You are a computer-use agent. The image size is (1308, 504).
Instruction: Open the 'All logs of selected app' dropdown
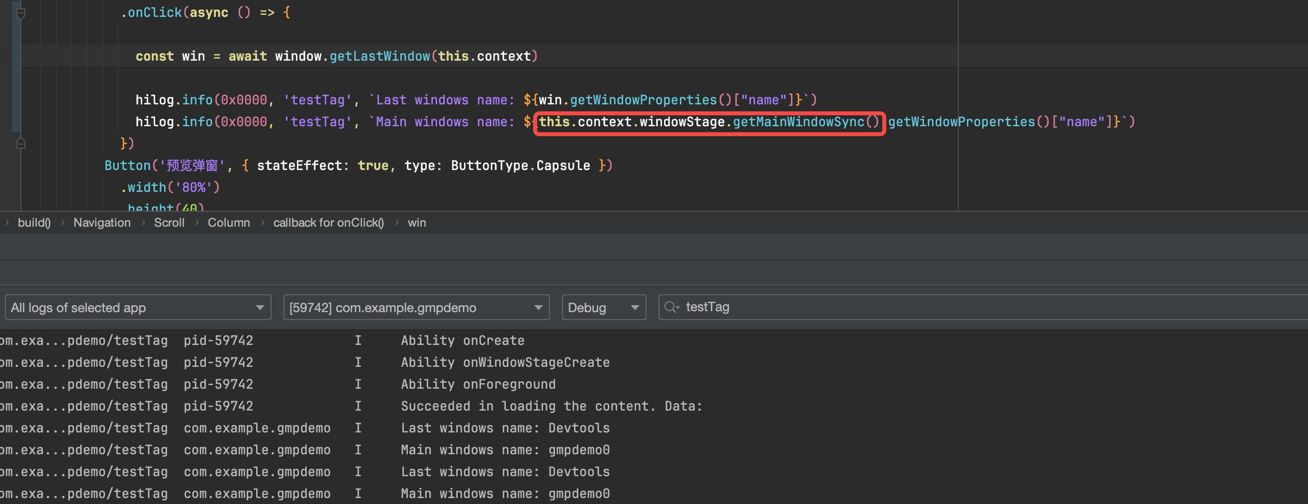tap(138, 308)
